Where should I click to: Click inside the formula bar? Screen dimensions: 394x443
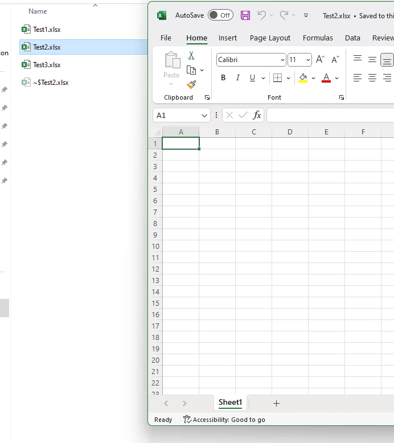pos(329,115)
